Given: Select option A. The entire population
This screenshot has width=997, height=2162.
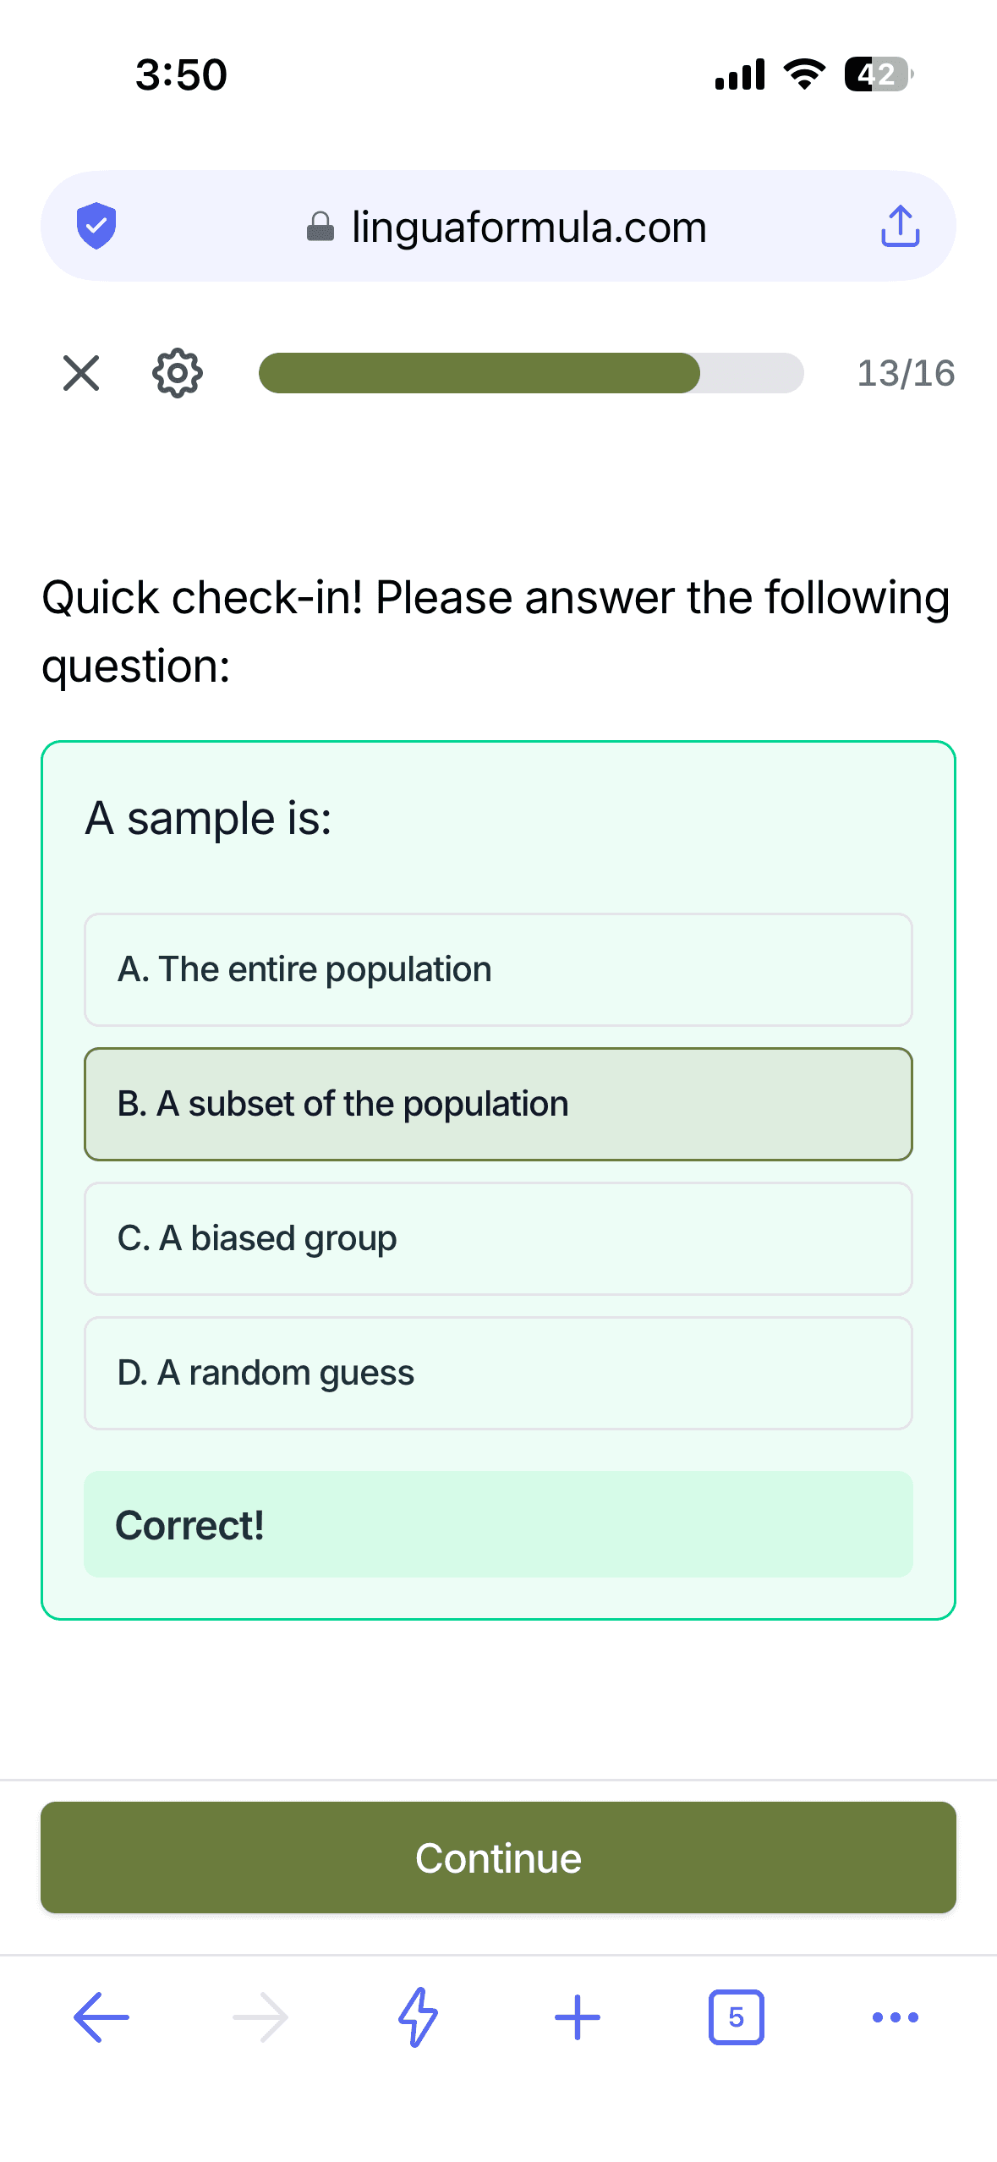Looking at the screenshot, I should [498, 969].
